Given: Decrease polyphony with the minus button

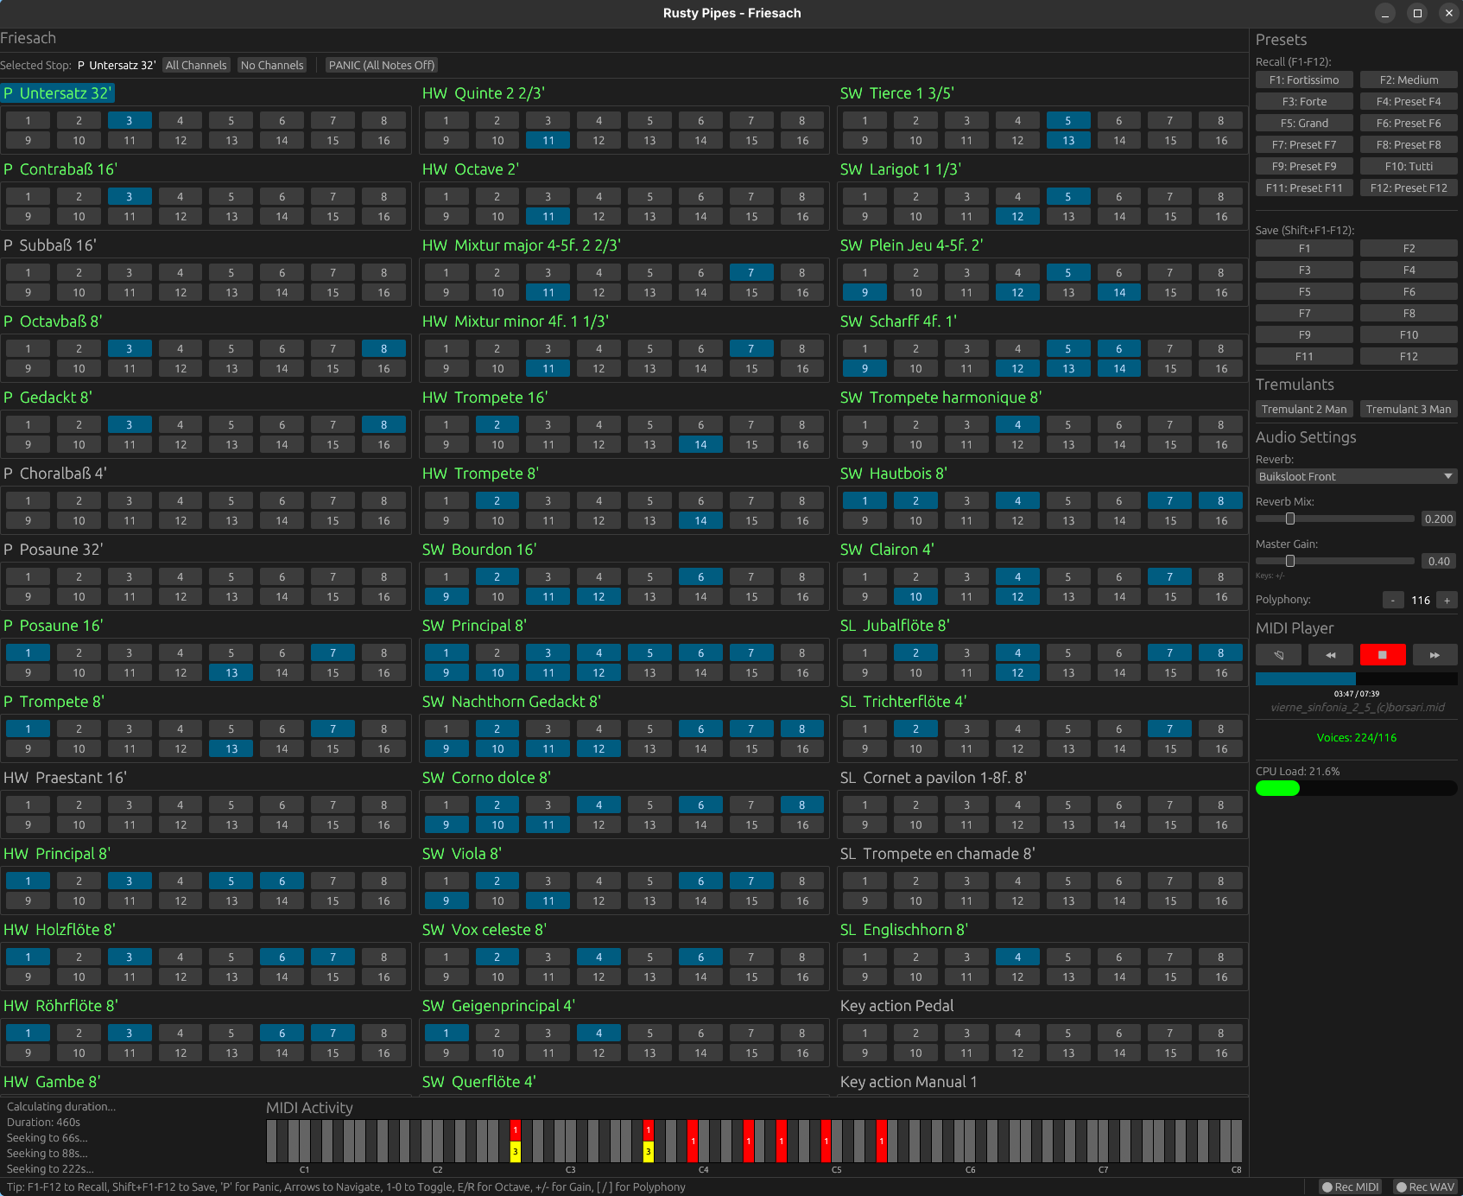Looking at the screenshot, I should point(1393,601).
